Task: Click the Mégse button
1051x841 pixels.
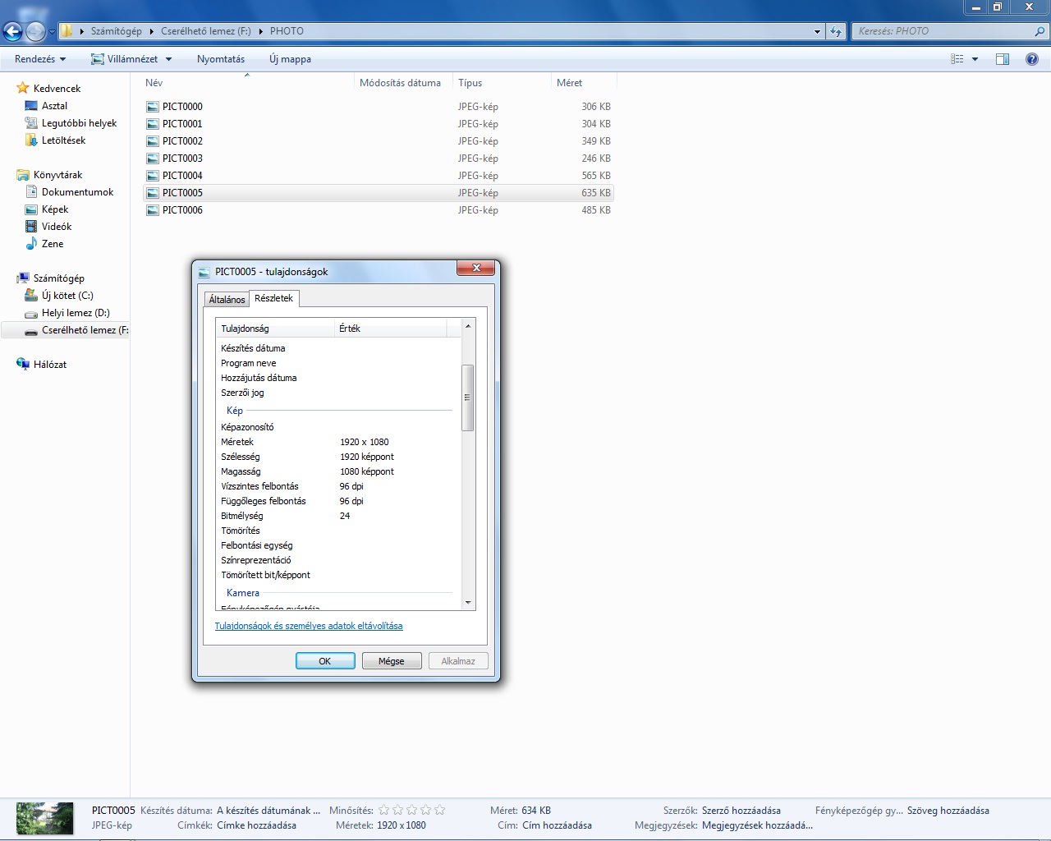Action: tap(392, 661)
